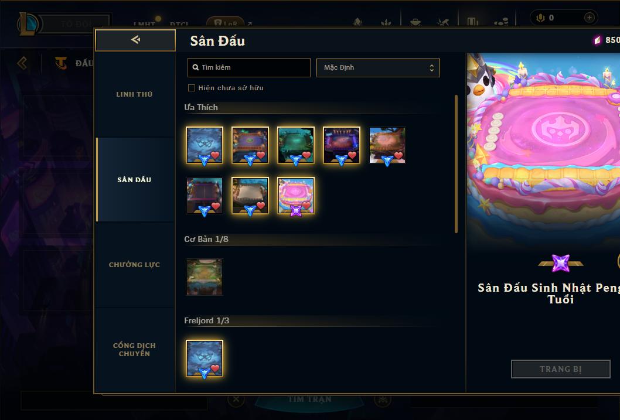The height and width of the screenshot is (420, 620).
Task: Click the League of Legends logo icon
Action: tap(28, 23)
